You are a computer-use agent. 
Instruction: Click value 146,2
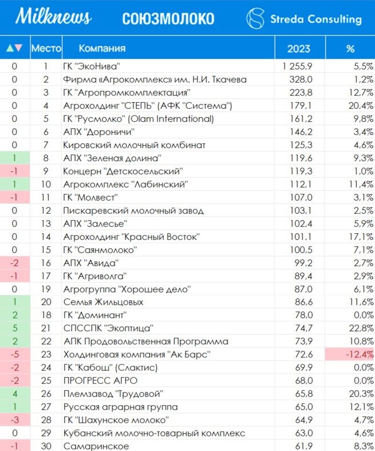tap(301, 132)
